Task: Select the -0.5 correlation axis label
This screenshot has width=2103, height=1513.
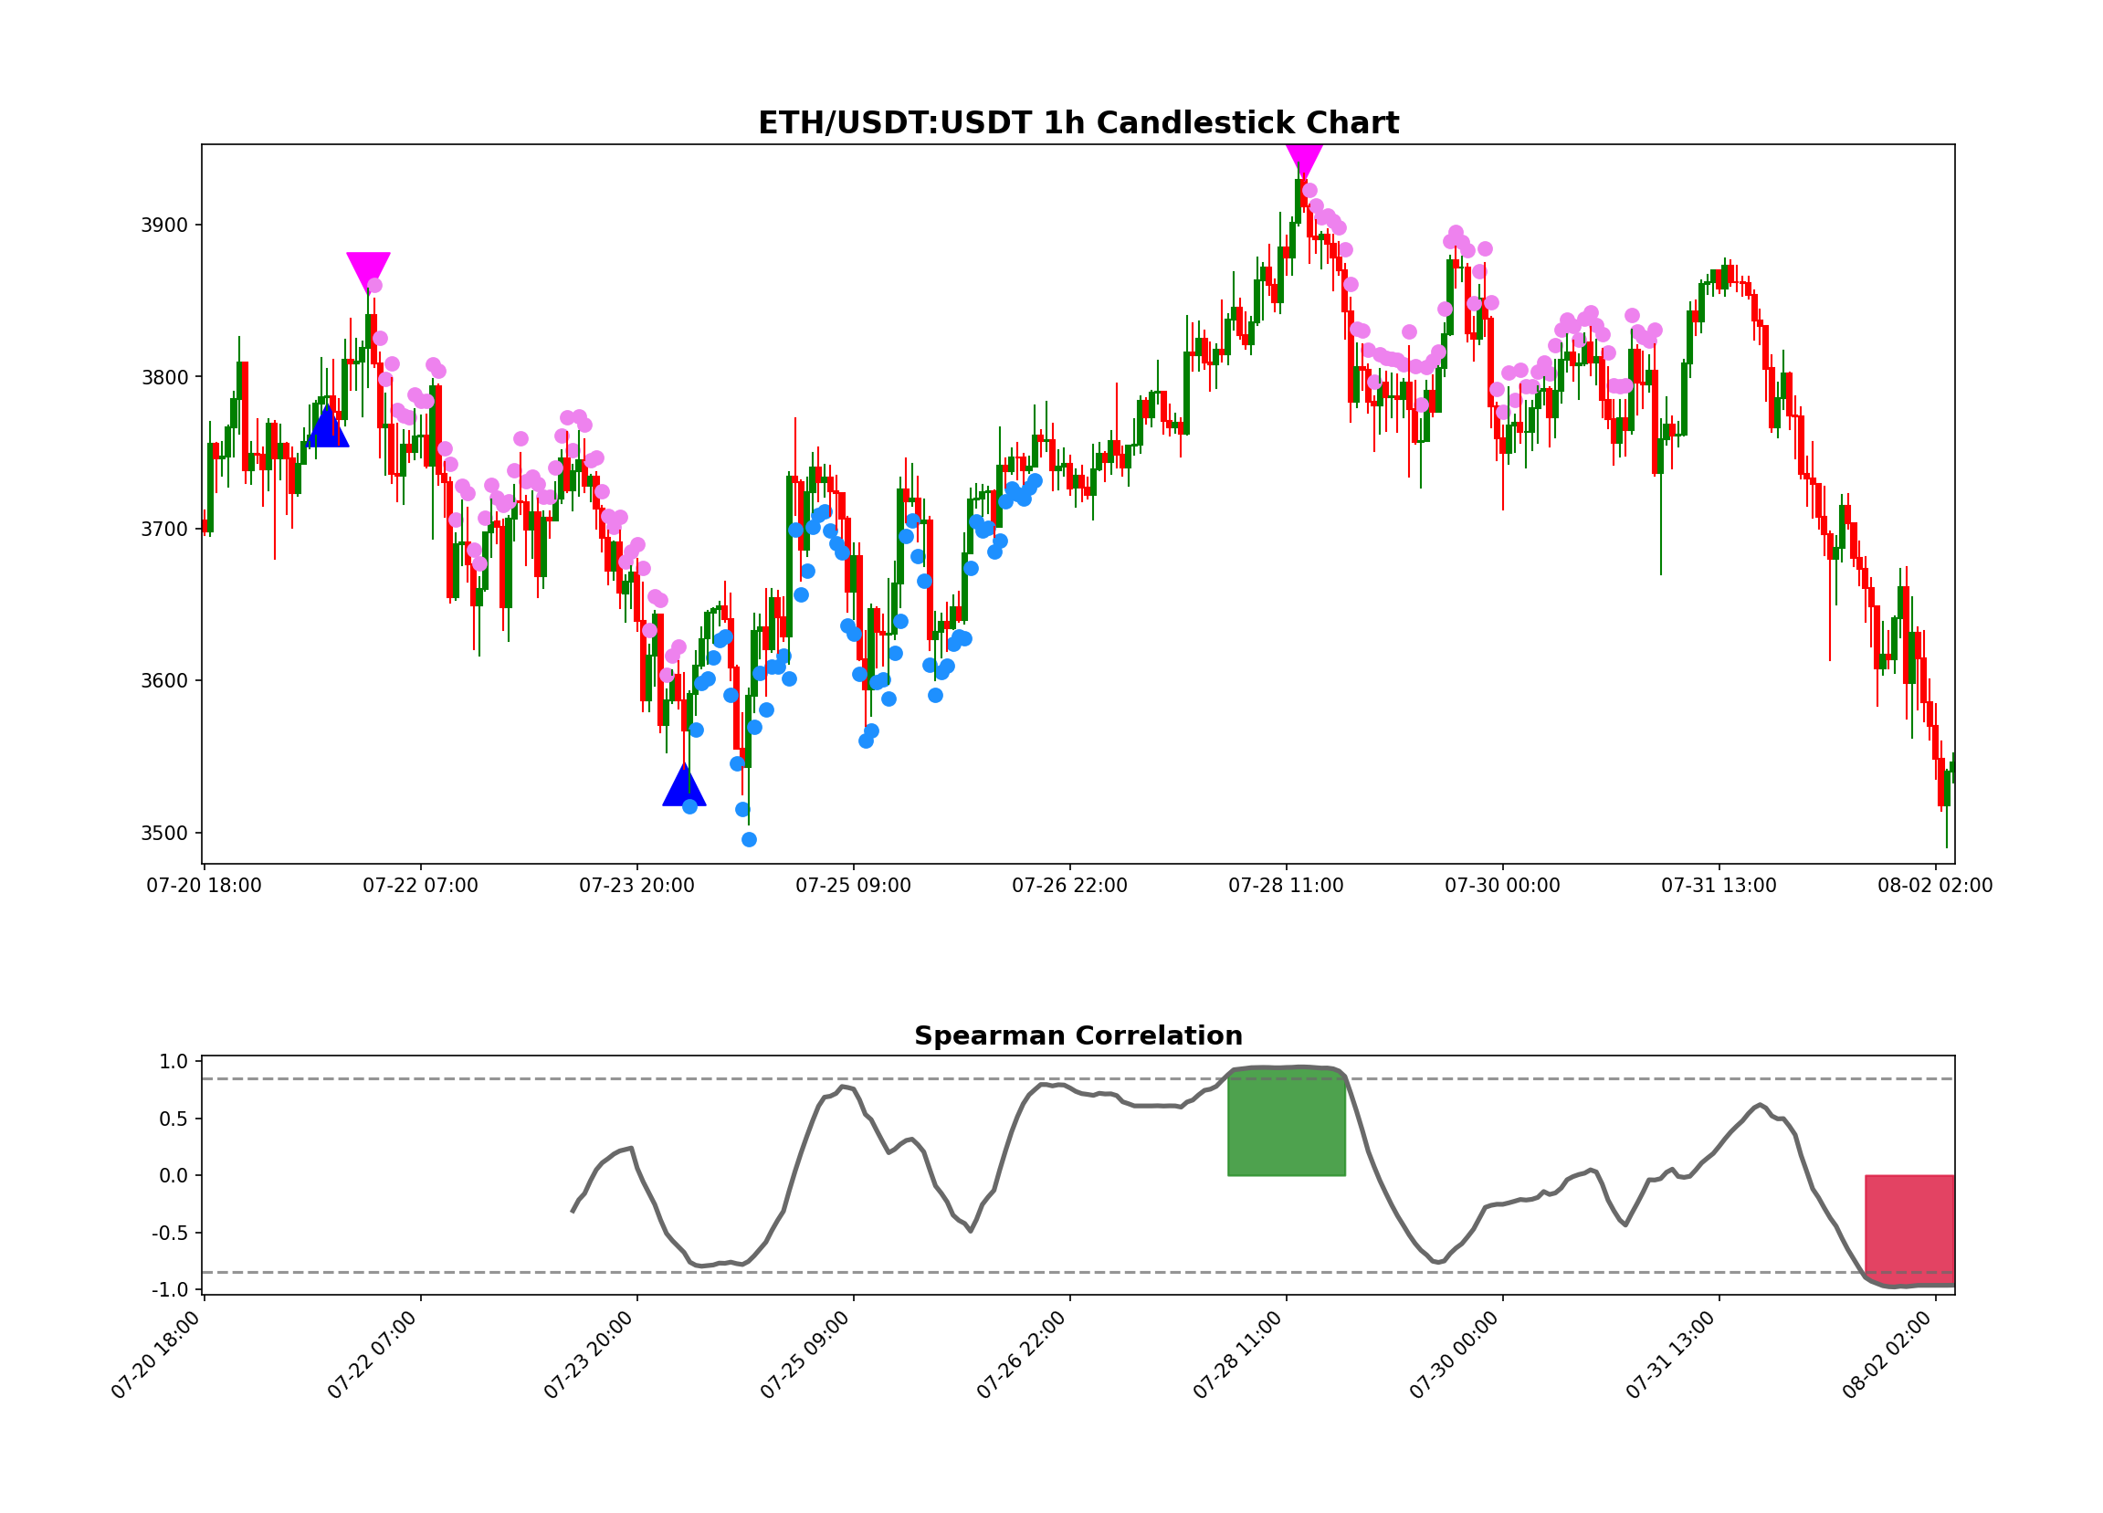Action: 171,1234
